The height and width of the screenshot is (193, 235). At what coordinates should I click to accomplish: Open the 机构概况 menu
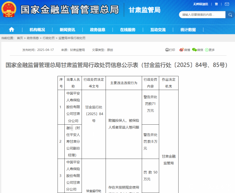[x=37, y=30]
